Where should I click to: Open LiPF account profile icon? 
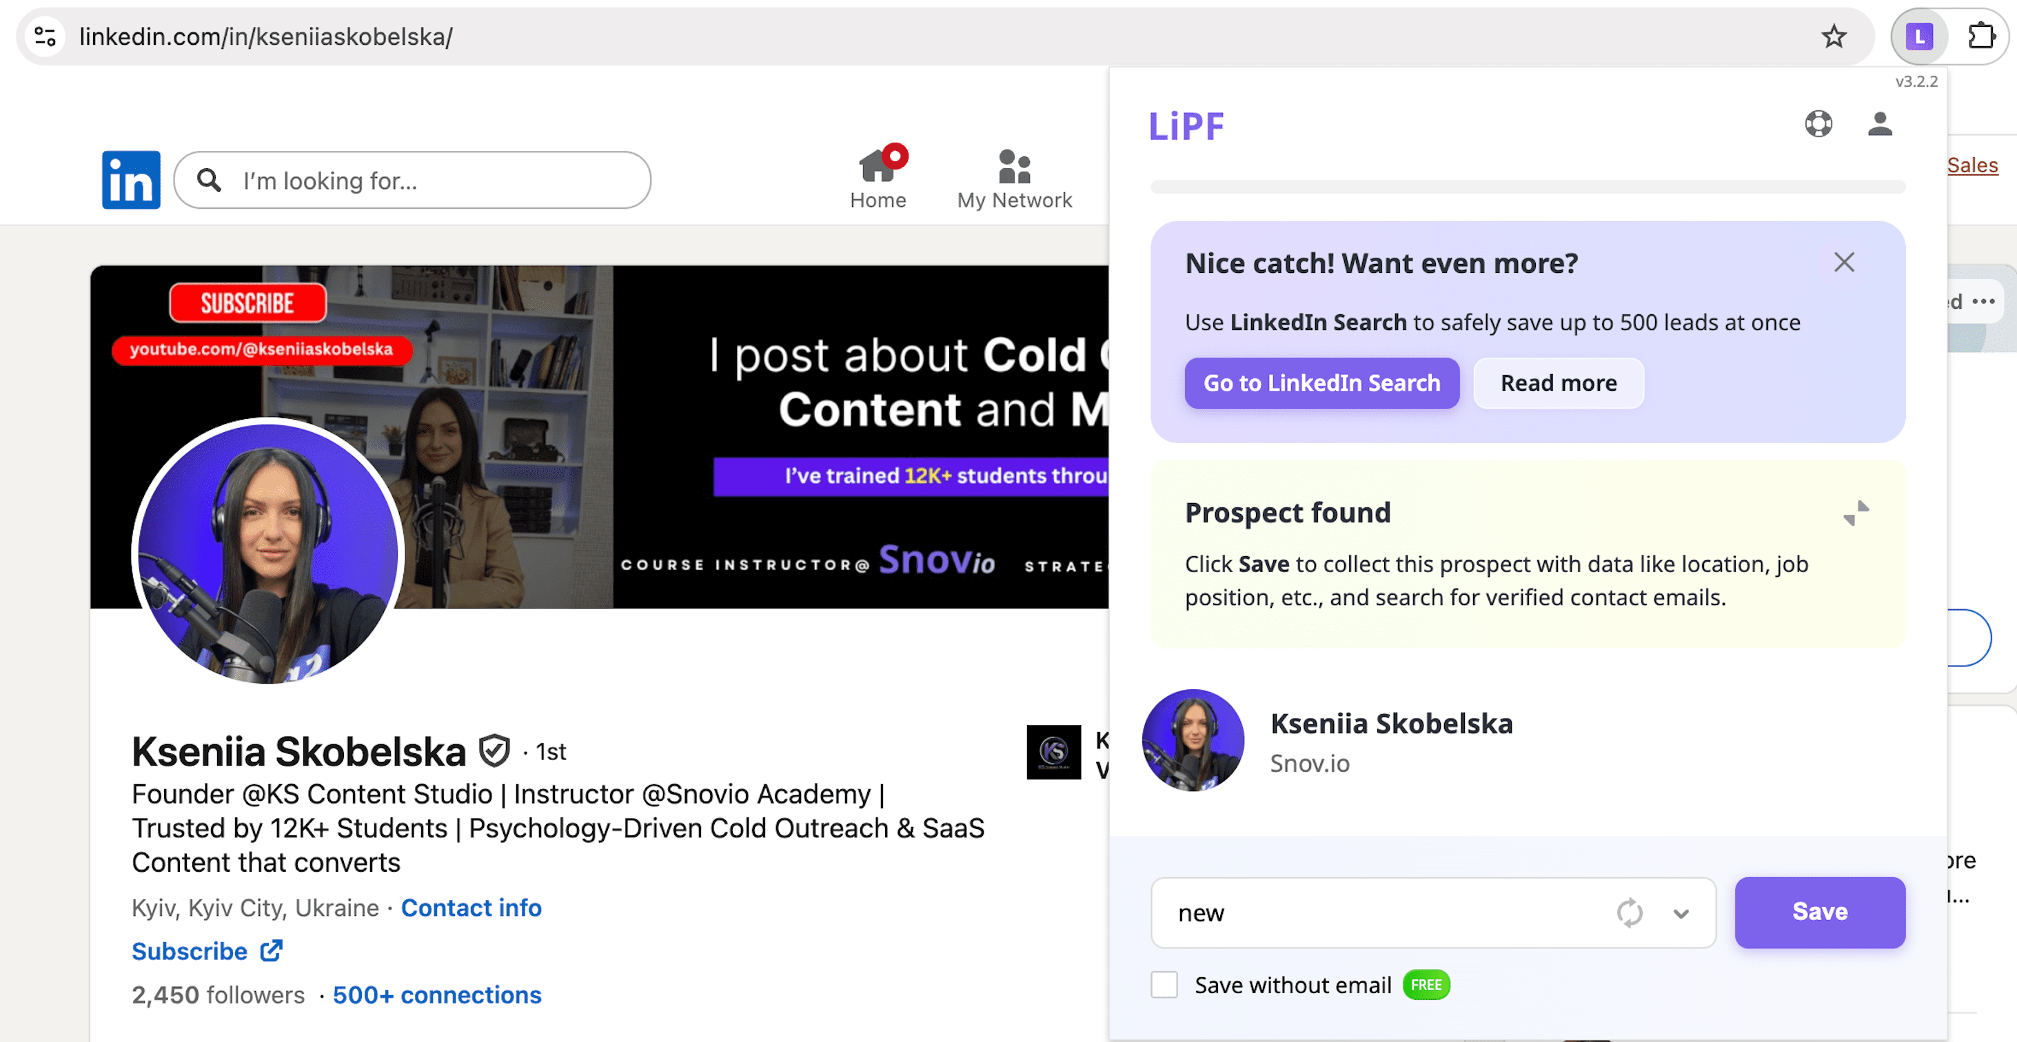coord(1879,123)
